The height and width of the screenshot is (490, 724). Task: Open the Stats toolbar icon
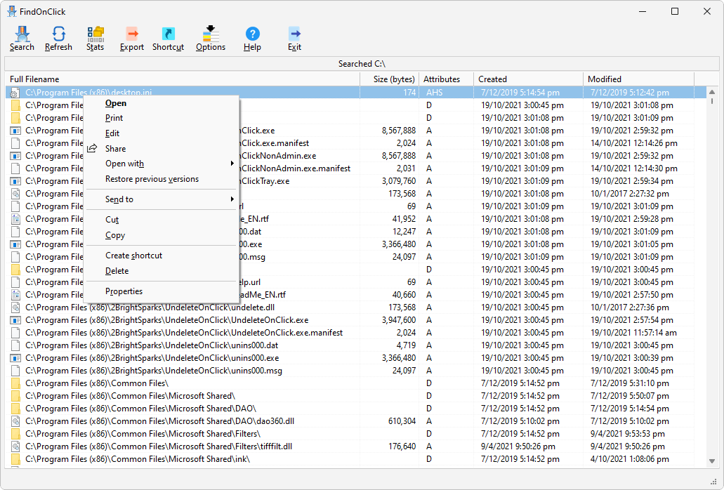click(95, 38)
